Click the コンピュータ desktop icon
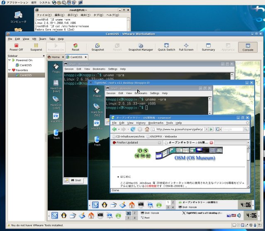Screen dimensions: 265x231 18,17
